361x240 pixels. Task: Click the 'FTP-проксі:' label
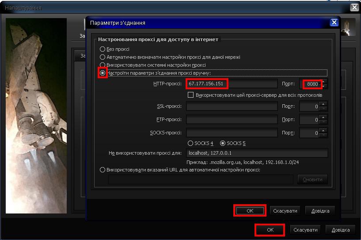[169, 119]
